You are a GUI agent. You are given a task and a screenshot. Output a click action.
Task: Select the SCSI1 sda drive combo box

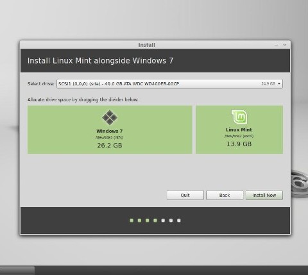tap(169, 84)
